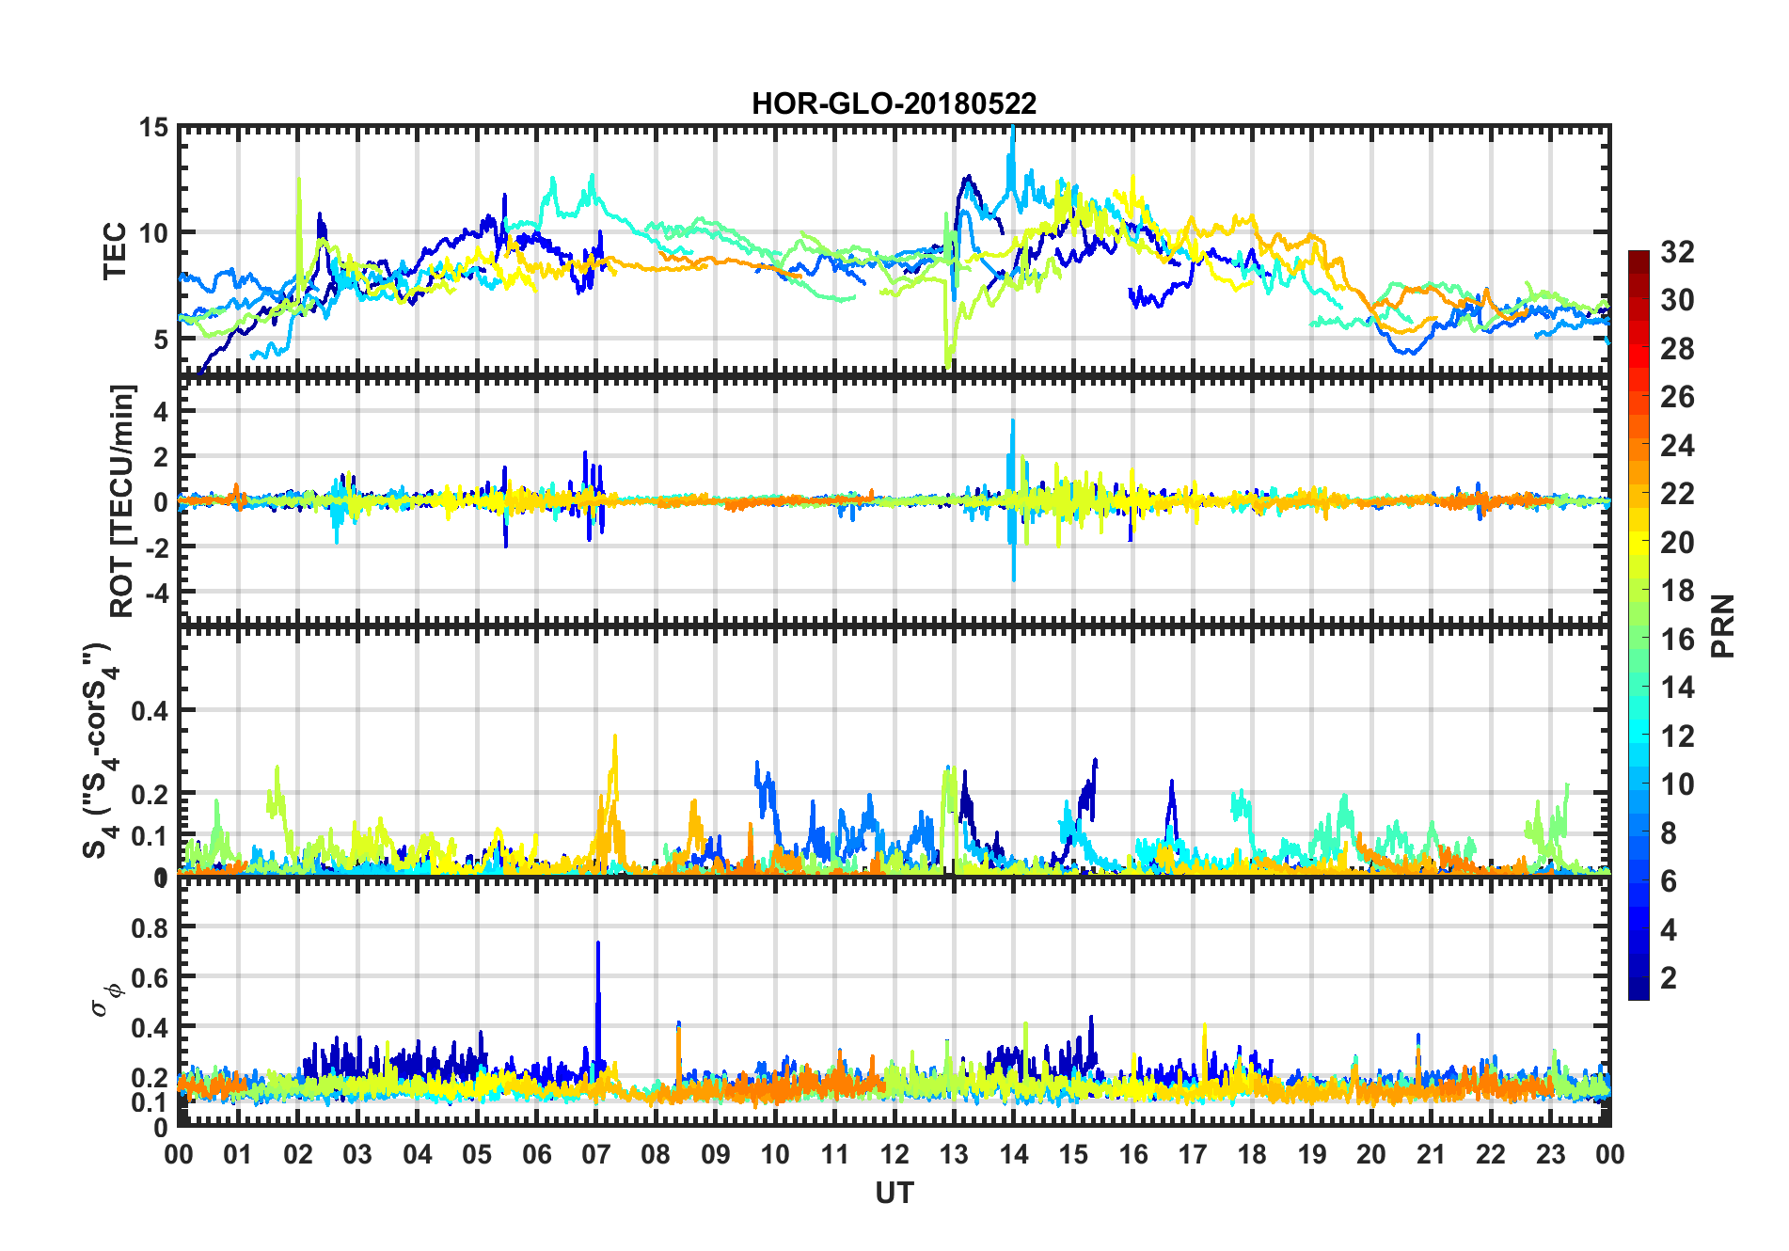Screen dimensions: 1789x1251
Task: Click the 15 tick on the TEC axis
Action: point(154,127)
